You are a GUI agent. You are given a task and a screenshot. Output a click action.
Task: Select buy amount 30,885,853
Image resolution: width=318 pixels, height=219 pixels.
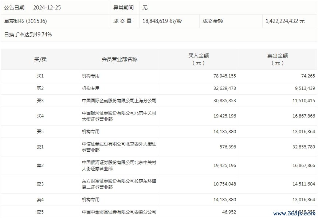(224, 101)
